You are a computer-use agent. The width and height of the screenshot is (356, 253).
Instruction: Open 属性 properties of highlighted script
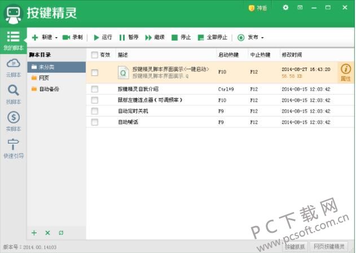click(346, 73)
